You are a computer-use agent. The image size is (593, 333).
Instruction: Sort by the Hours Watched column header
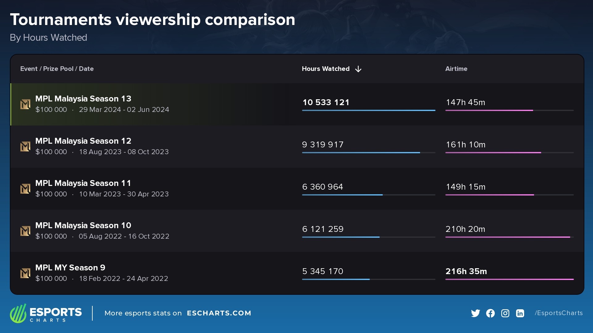[x=326, y=69]
